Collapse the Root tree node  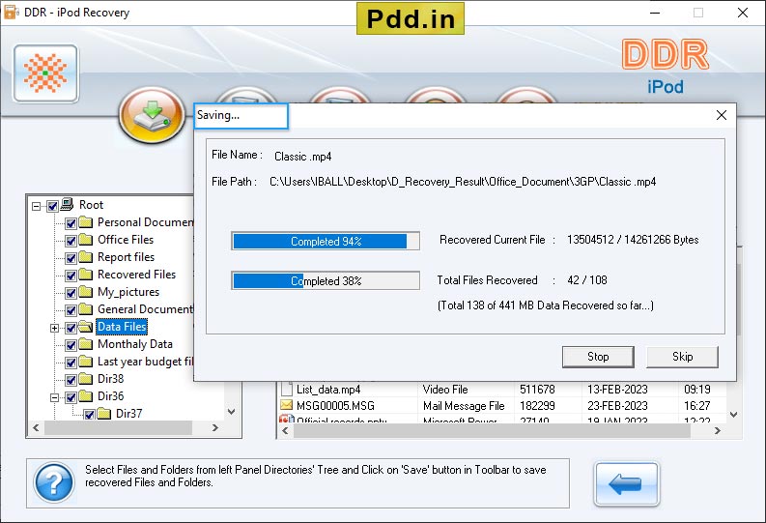pos(36,206)
